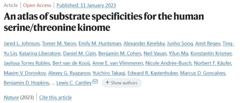240x103 pixels.
Task: Open the Published: 11 January 2023 link
Action: 86,5
